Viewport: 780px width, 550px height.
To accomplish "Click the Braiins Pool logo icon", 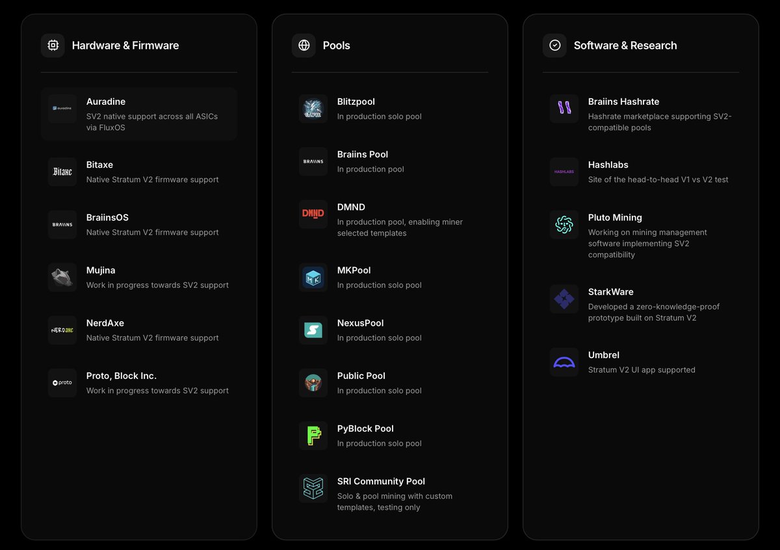I will point(313,161).
